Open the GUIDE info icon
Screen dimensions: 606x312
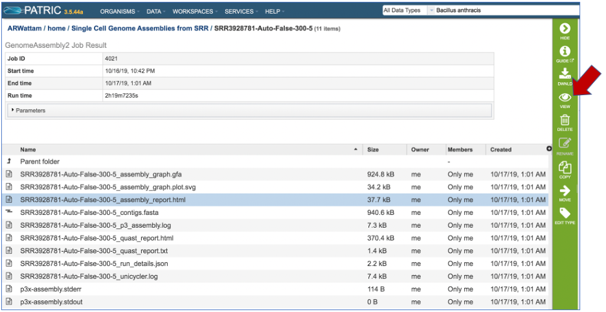point(565,51)
